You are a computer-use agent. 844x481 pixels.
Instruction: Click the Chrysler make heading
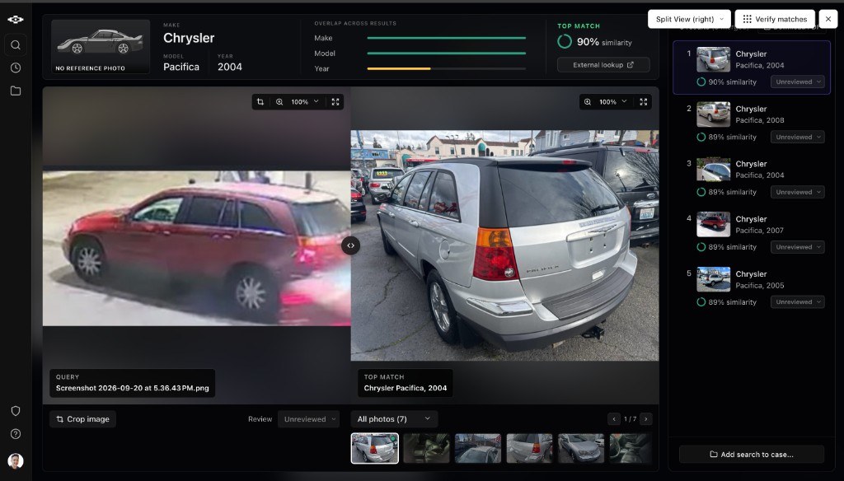point(189,38)
